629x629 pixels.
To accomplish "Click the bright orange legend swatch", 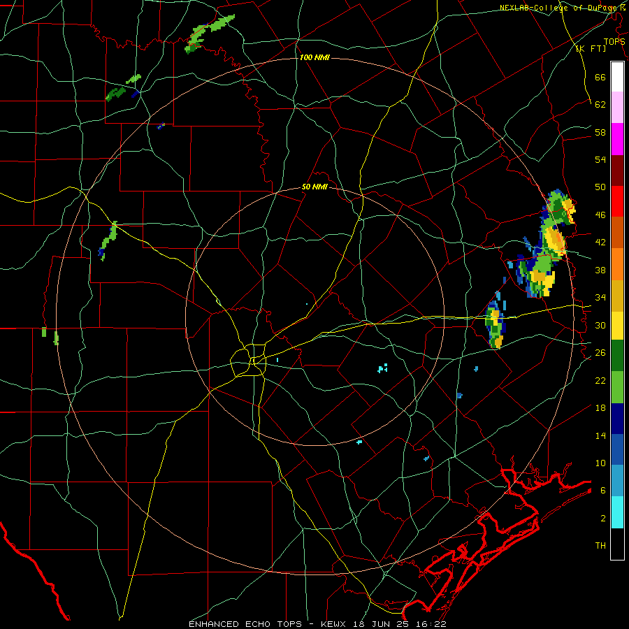I will (617, 264).
